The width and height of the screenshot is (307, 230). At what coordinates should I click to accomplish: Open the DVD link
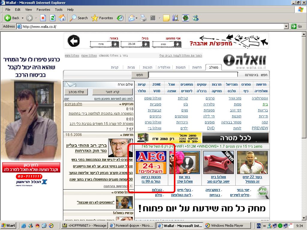[211, 128]
